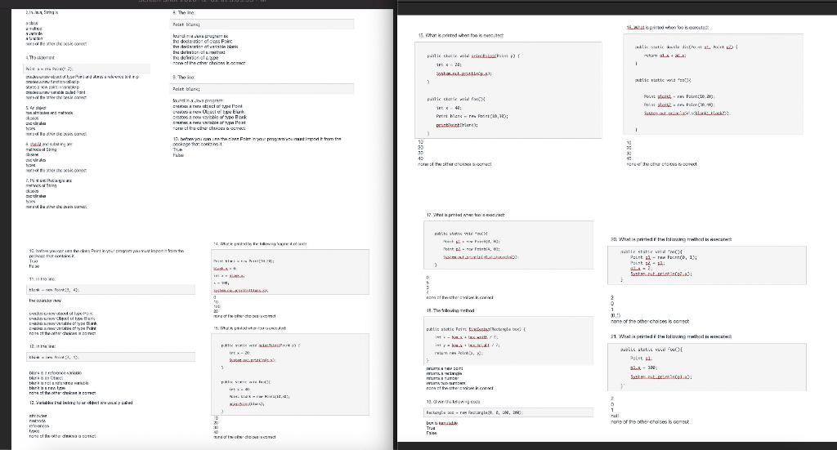Viewport: 837px width, 450px height.
Task: Click '18. The following method' heading
Action: tap(450, 310)
